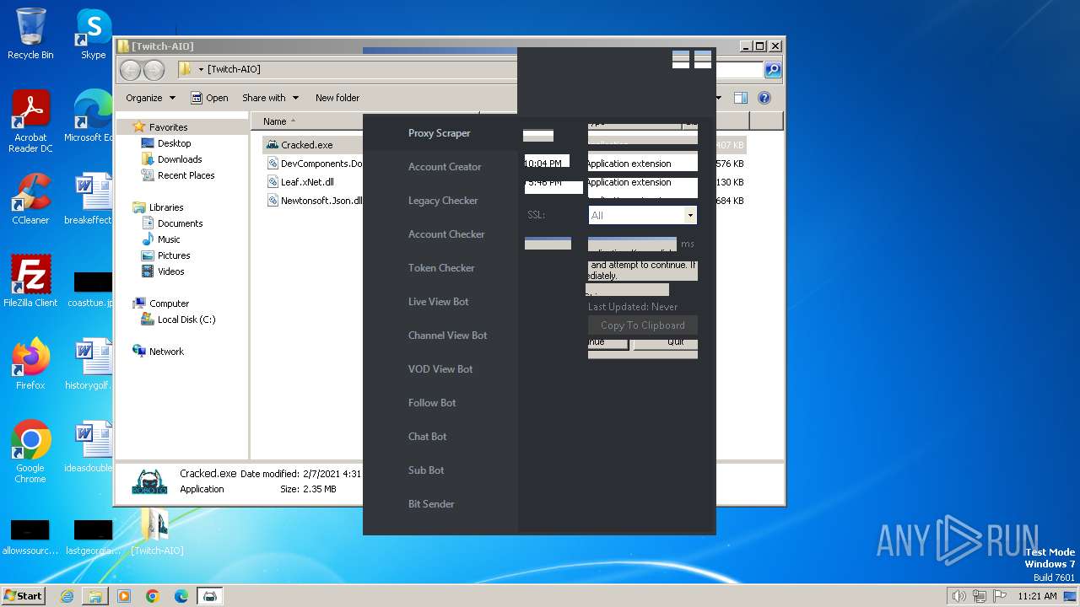
Task: Open Live View Bot
Action: [438, 302]
